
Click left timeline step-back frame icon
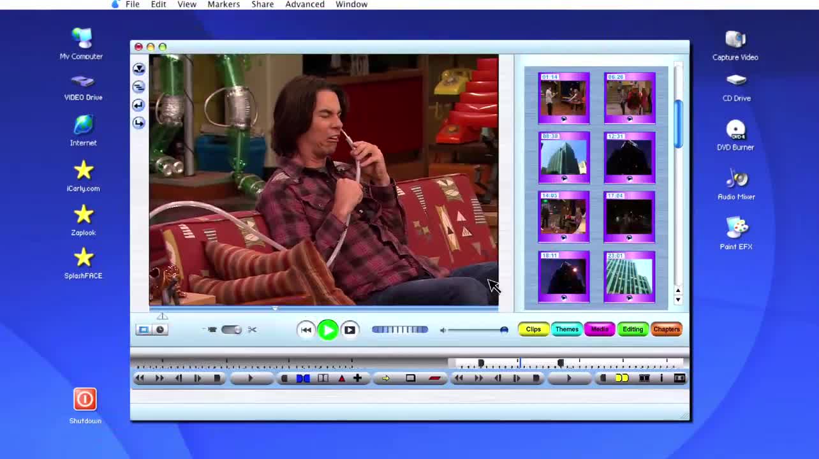(179, 378)
